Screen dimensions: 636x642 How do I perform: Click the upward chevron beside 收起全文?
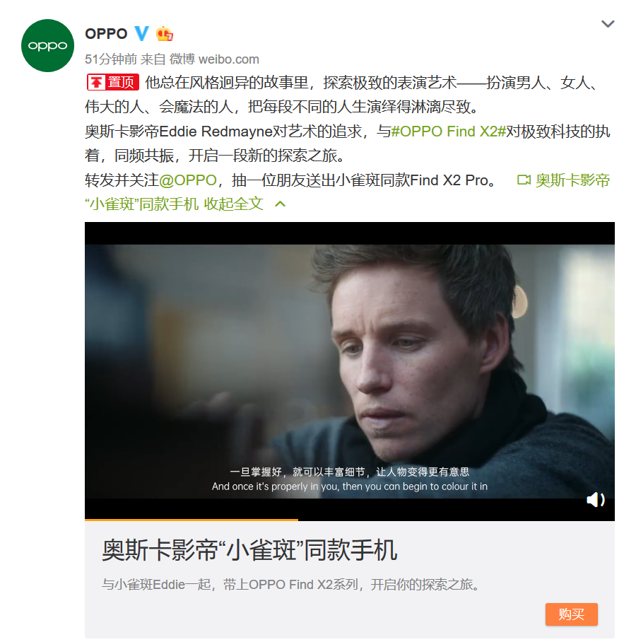click(x=281, y=204)
